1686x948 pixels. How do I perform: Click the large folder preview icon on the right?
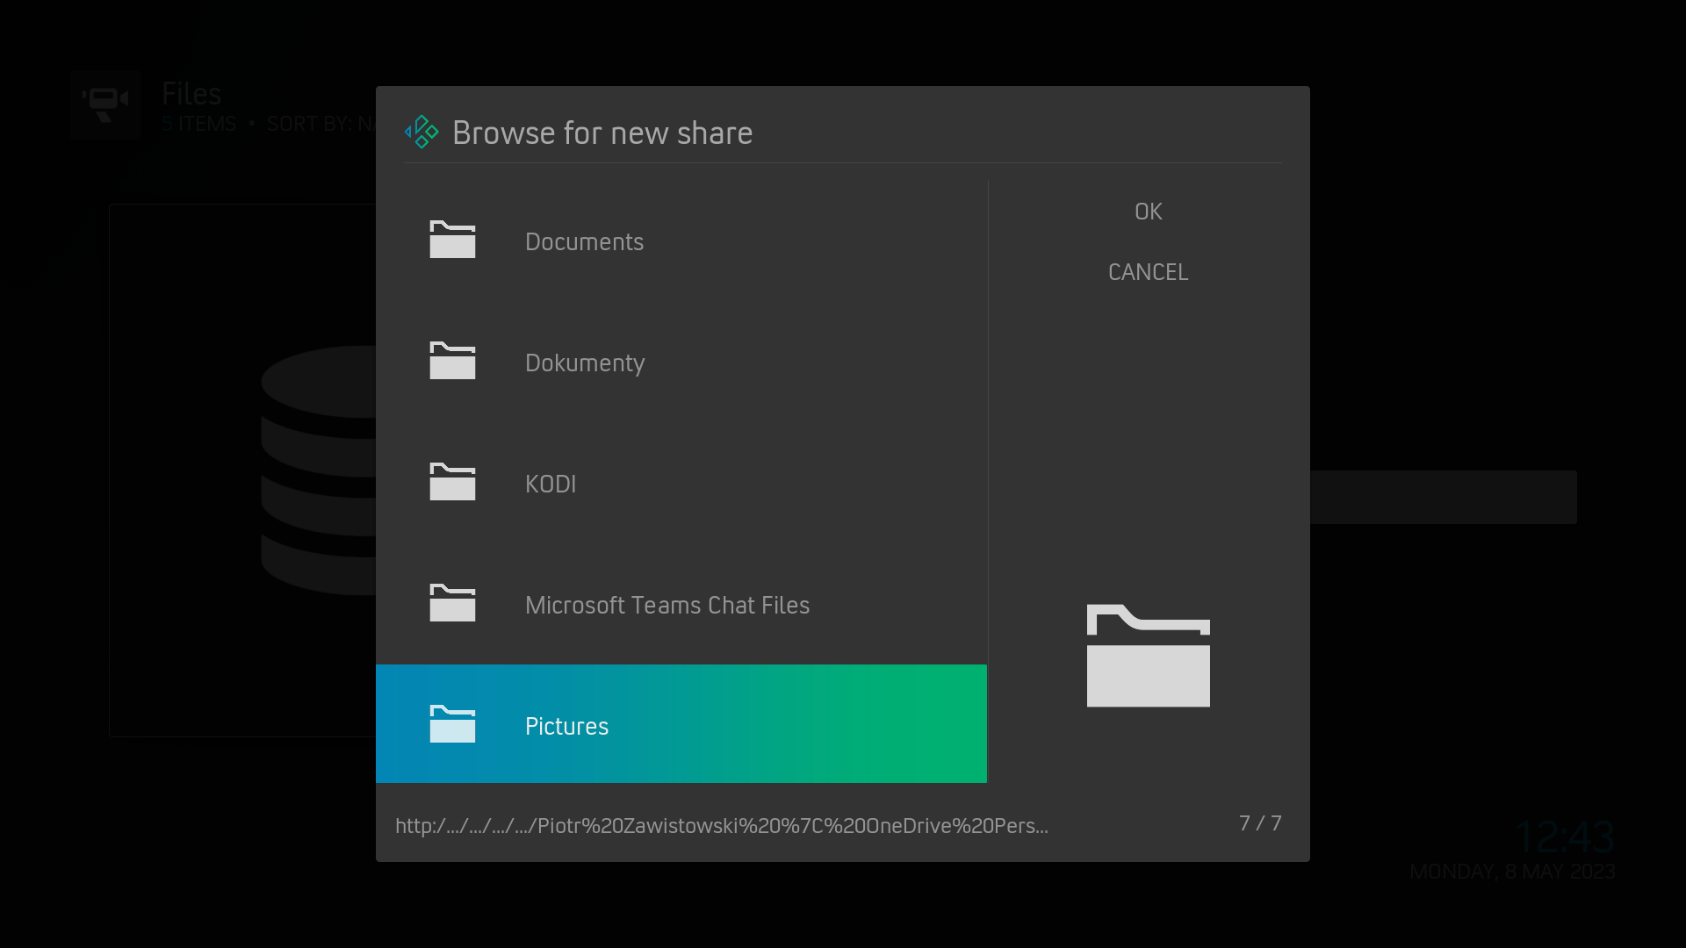click(x=1148, y=657)
